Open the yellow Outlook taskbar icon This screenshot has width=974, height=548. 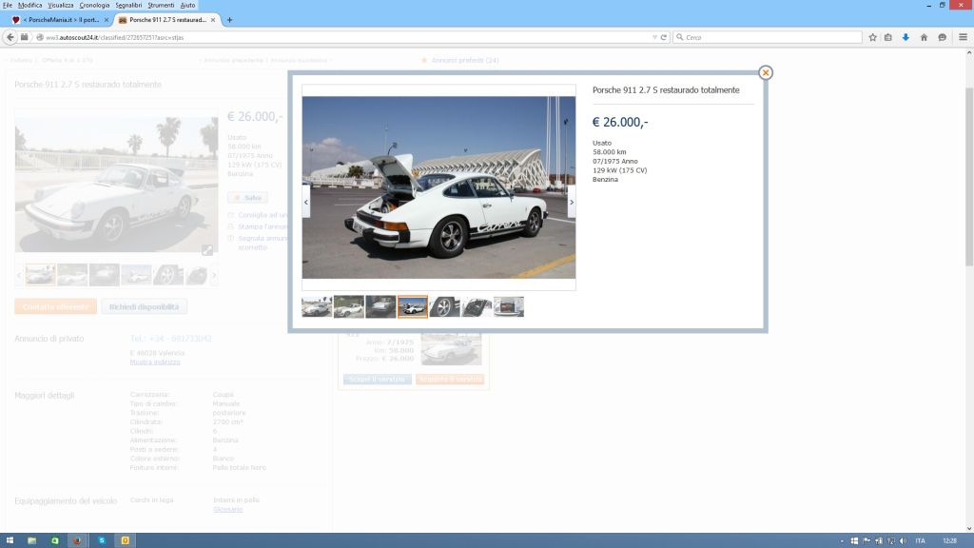[x=125, y=540]
